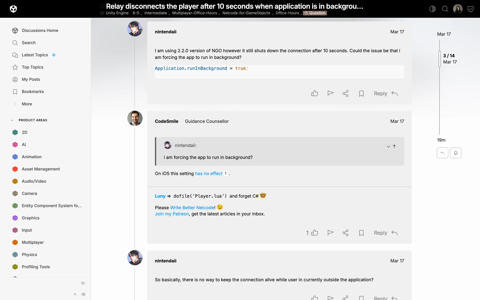Open Latest Topics in sidebar
Viewport: 480px width, 300px height.
(x=35, y=55)
